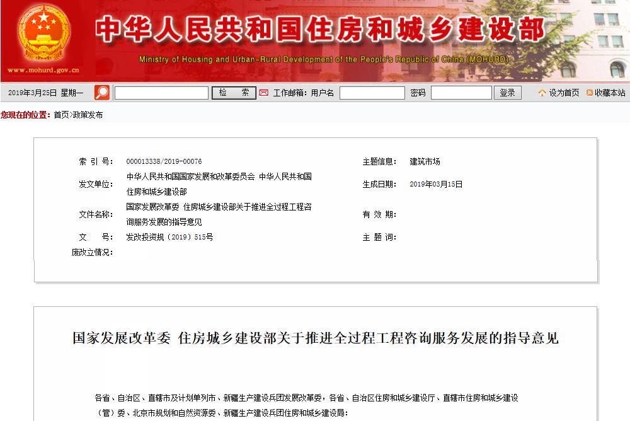This screenshot has height=421, width=630.
Task: Click the home arrow icon beside 设为首页
Action: coord(542,93)
